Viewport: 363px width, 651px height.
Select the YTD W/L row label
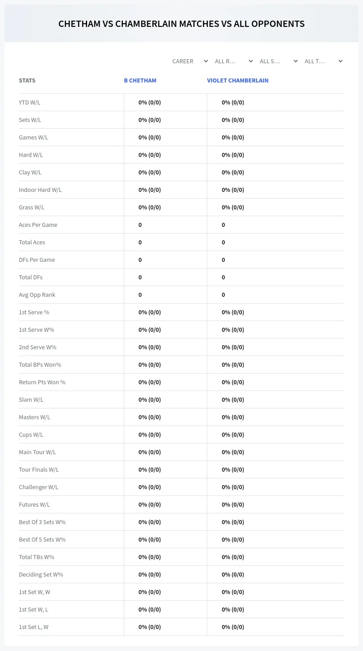[x=30, y=102]
